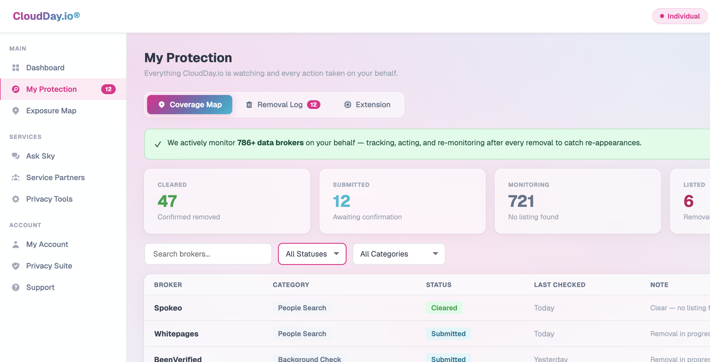710x362 pixels.
Task: Click the Today value in Spokeo row
Action: pos(544,308)
